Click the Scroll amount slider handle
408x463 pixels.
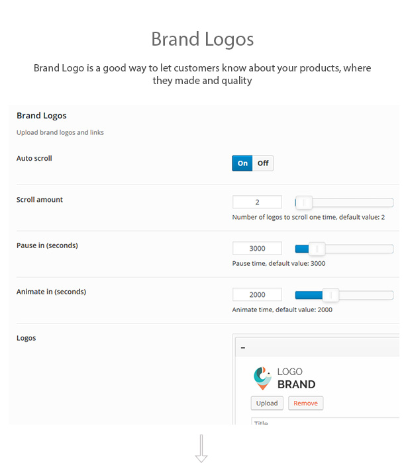point(304,202)
